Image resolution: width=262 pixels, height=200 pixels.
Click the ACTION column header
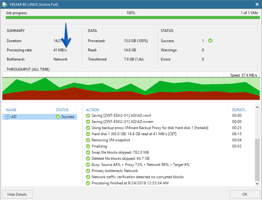coord(92,110)
